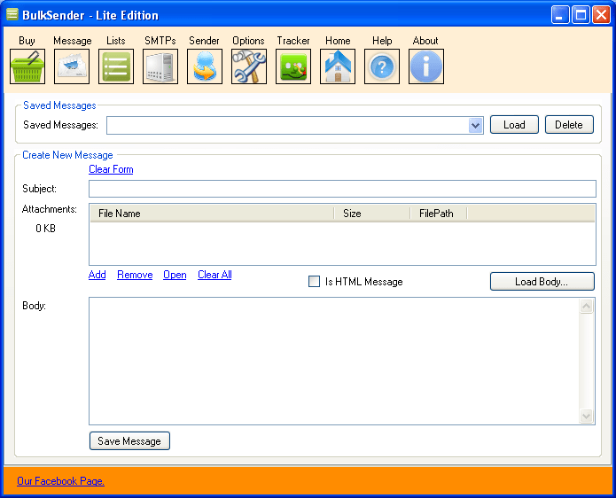This screenshot has height=498, width=616.
Task: Sort attachments by File Name column
Action: (212, 214)
